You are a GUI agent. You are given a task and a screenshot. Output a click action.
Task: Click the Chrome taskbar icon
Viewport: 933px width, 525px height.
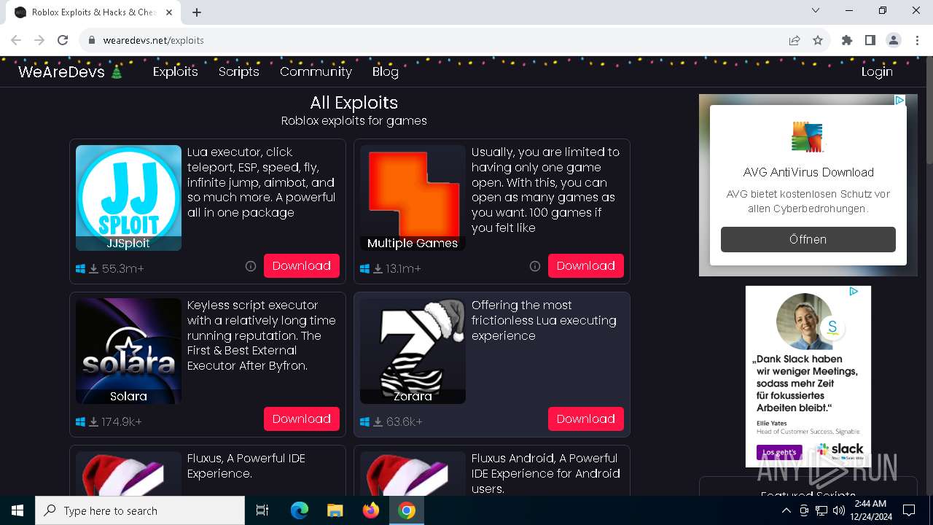[x=407, y=510]
